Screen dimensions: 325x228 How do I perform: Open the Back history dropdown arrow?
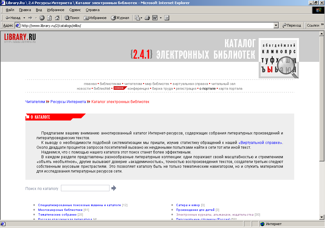tap(24, 18)
